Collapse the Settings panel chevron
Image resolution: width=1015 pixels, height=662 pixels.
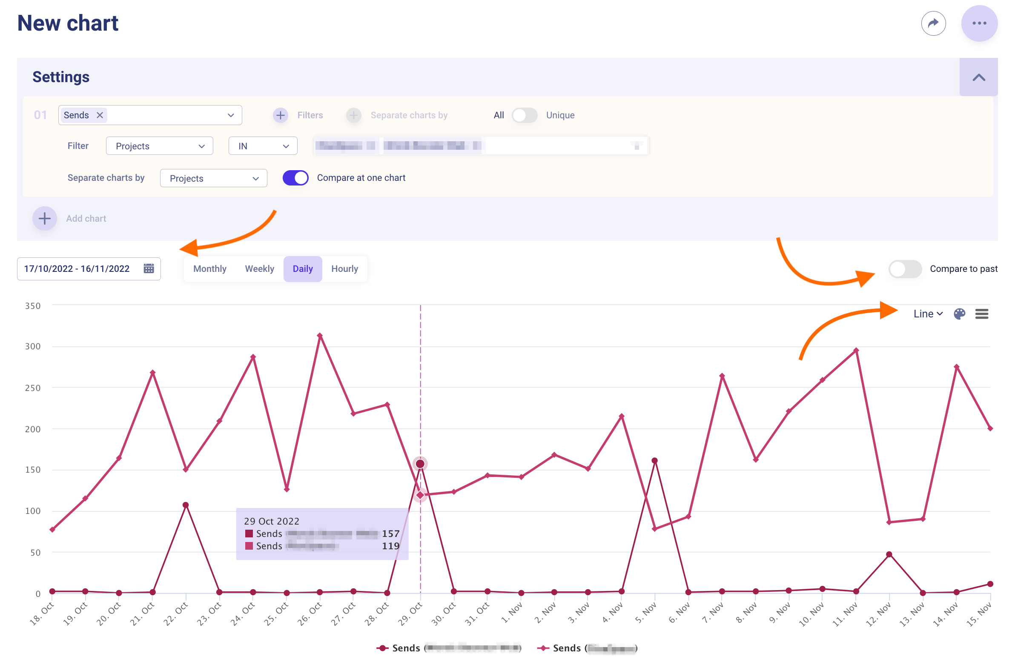tap(978, 77)
